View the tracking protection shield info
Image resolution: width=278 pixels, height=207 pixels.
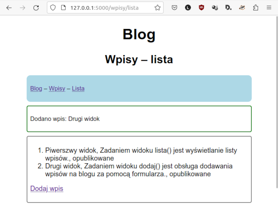[53, 7]
